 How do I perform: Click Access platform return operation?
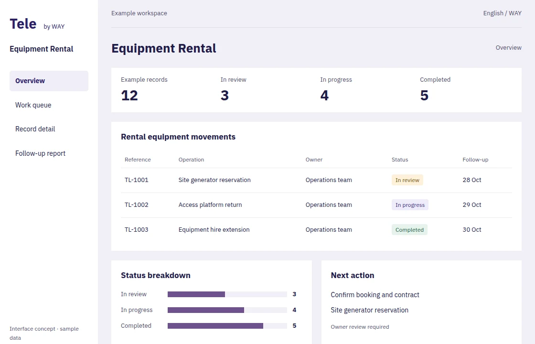point(210,205)
